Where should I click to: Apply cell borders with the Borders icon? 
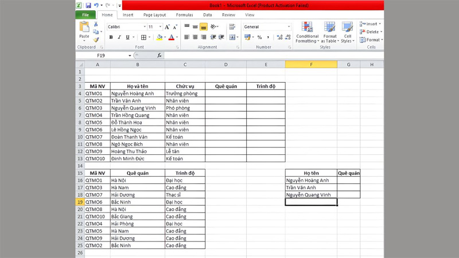coord(143,37)
